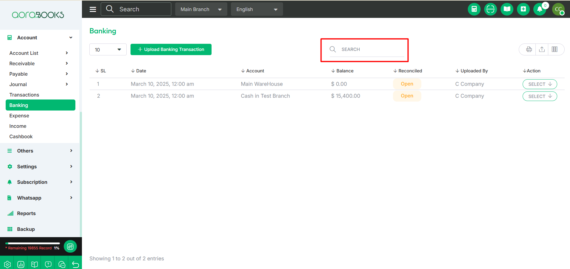
Task: Sort table by Date column
Action: (x=139, y=71)
